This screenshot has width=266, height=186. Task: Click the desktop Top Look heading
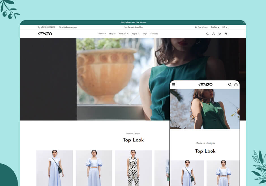[133, 140]
